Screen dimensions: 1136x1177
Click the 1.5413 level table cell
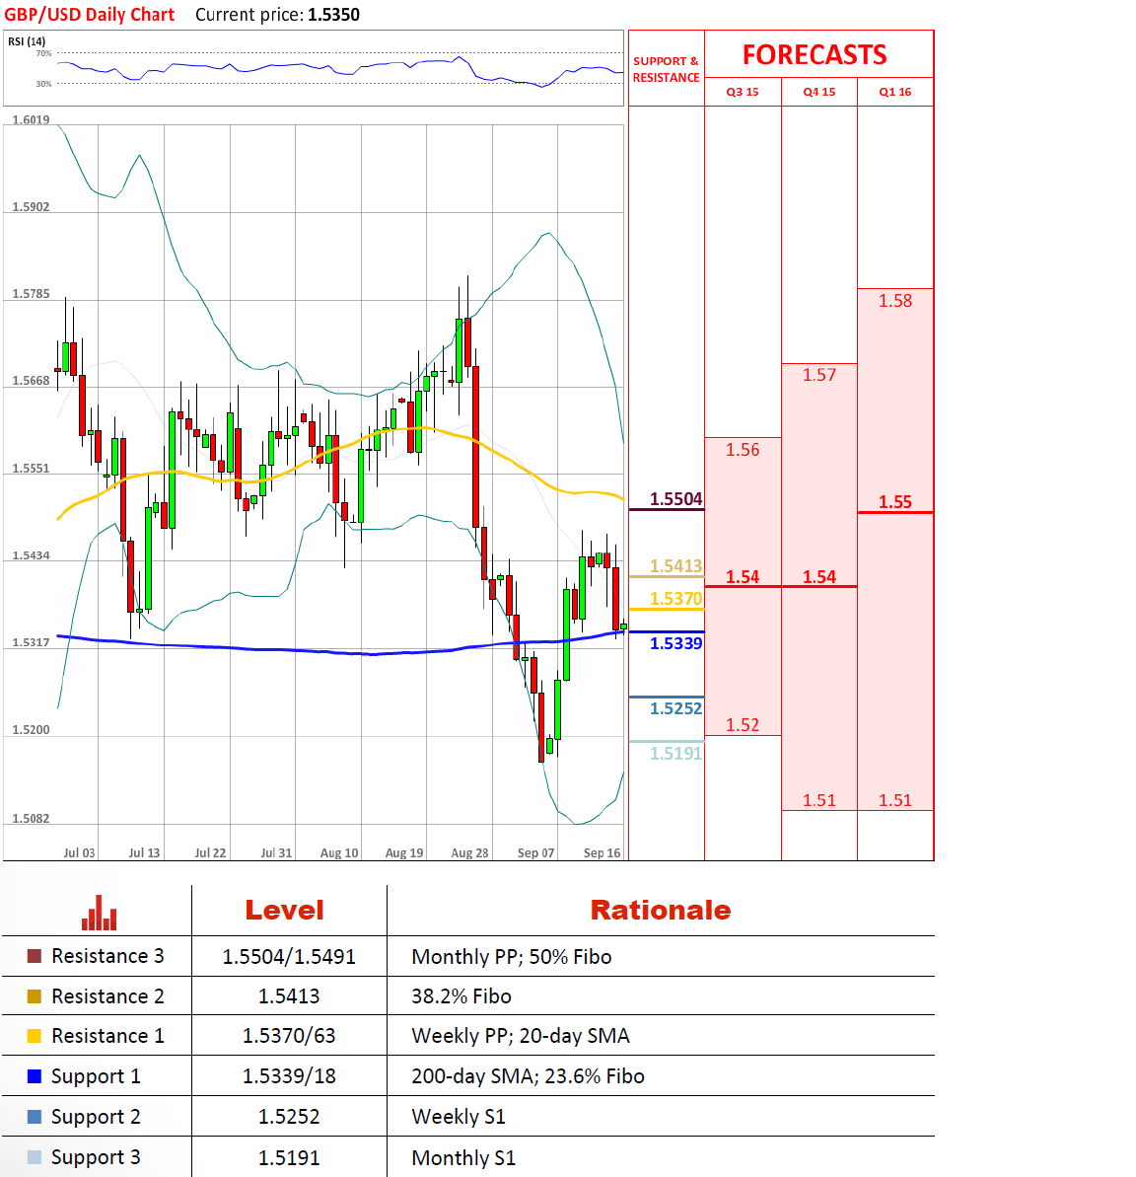[x=289, y=996]
